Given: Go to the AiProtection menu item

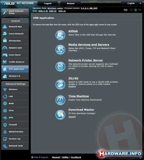Looking at the screenshot, I should pyautogui.click(x=15, y=41).
